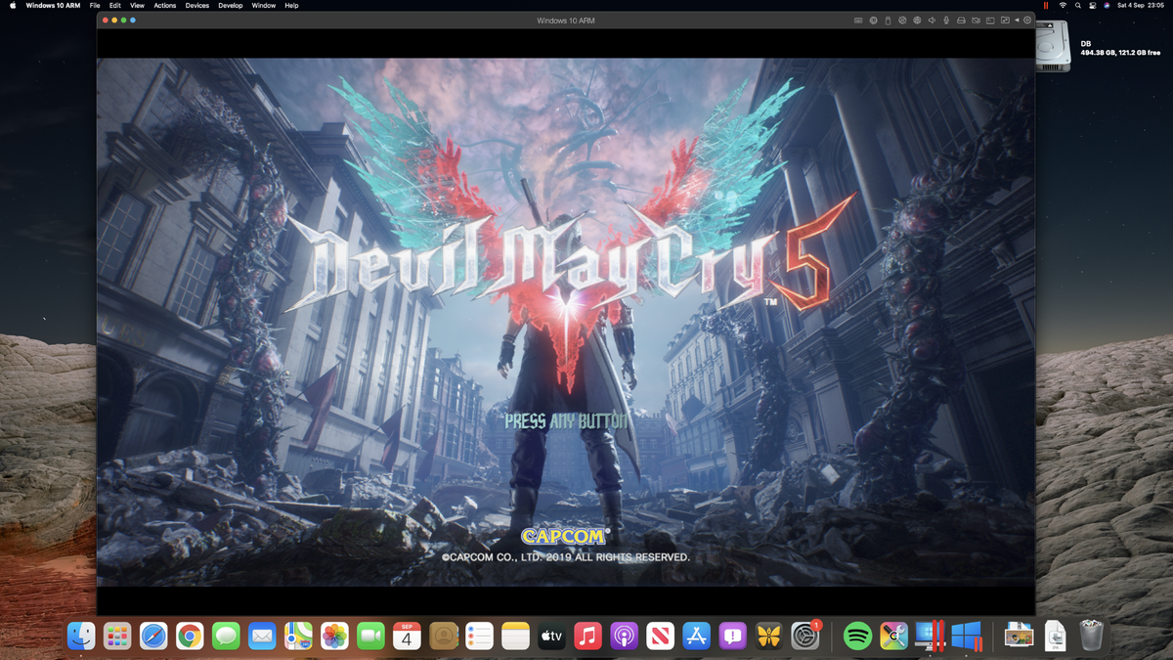Click the hard disk icon in VM title bar
This screenshot has height=660, width=1173.
(x=961, y=20)
